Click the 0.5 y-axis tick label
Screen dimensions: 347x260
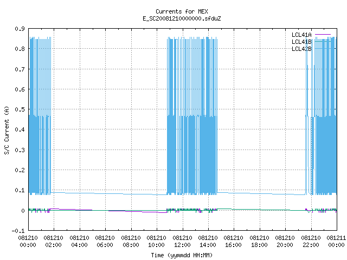(20, 109)
